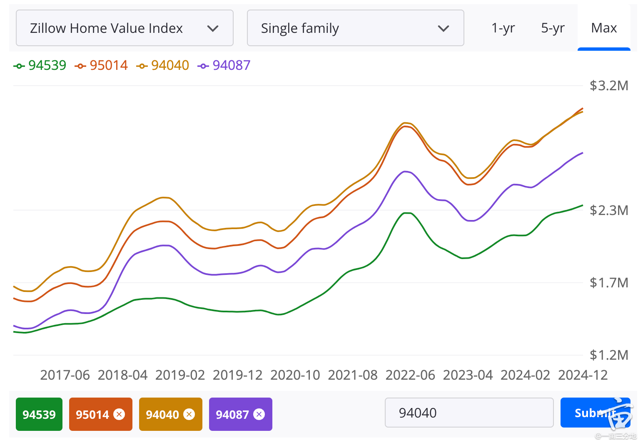Image resolution: width=638 pixels, height=440 pixels.
Task: Click the 2024-12 x-axis label
Action: [x=583, y=375]
